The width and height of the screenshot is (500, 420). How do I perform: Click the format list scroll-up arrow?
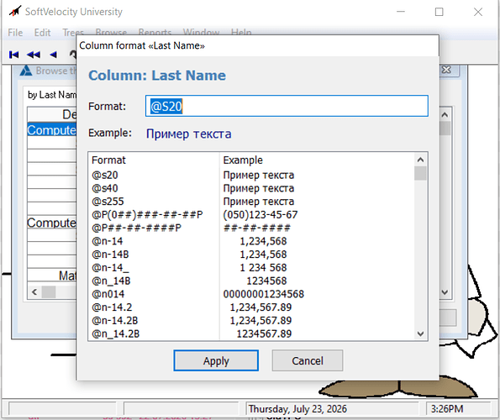(421, 160)
